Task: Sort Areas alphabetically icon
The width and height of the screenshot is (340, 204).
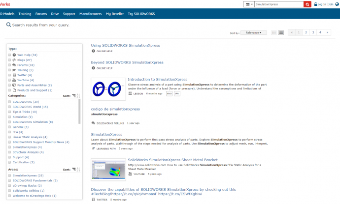Action: click(x=78, y=170)
